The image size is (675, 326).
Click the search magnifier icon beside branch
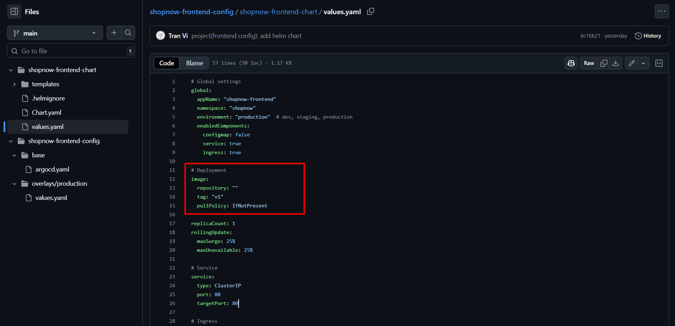pos(128,33)
